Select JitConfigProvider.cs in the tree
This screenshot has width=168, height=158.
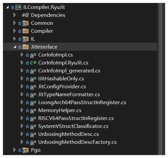click(x=62, y=87)
